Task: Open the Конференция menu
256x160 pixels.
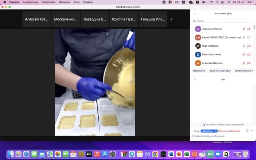Action: pos(30,2)
